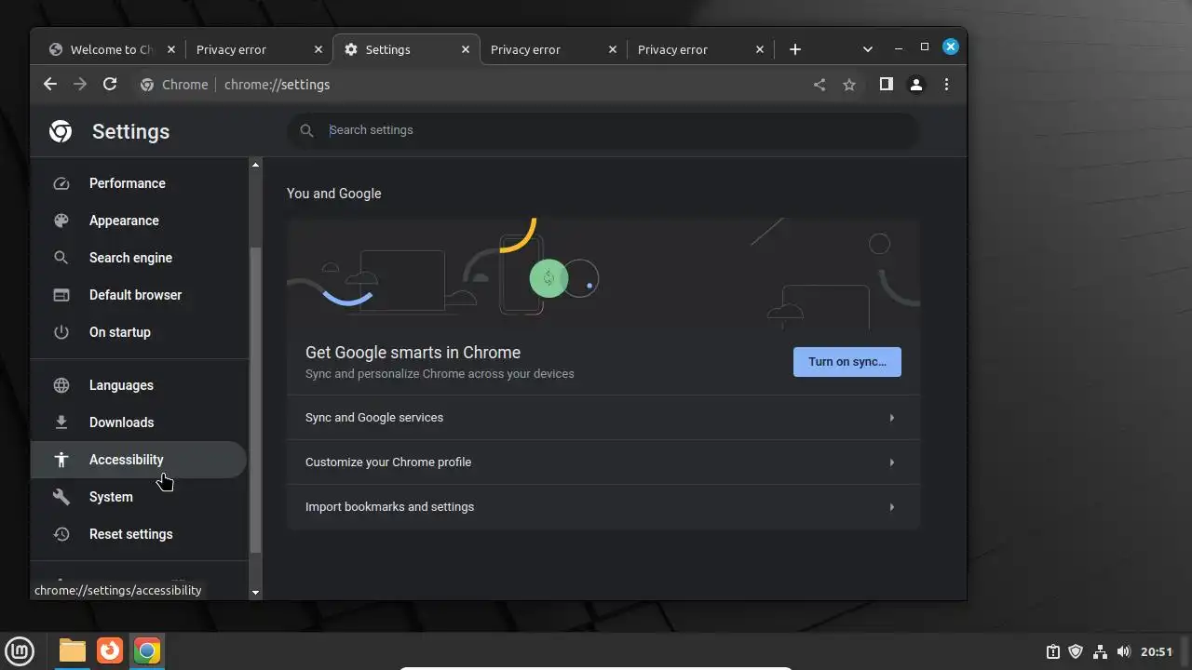Click the Chrome logo beside Settings title
Image resolution: width=1192 pixels, height=670 pixels.
(x=61, y=131)
